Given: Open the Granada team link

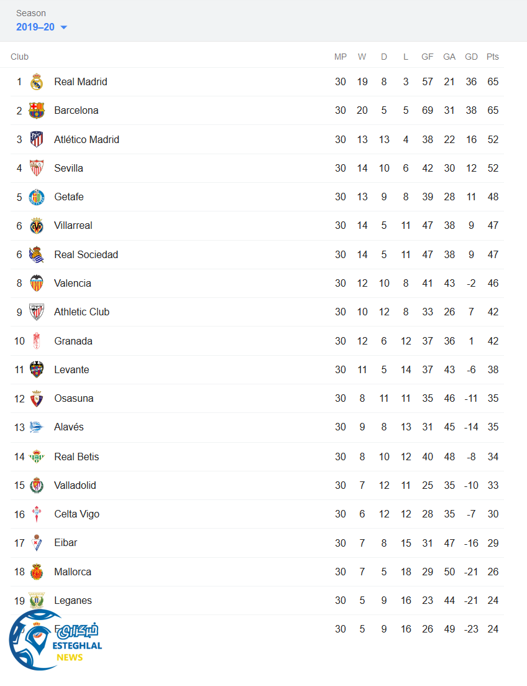Looking at the screenshot, I should [73, 341].
